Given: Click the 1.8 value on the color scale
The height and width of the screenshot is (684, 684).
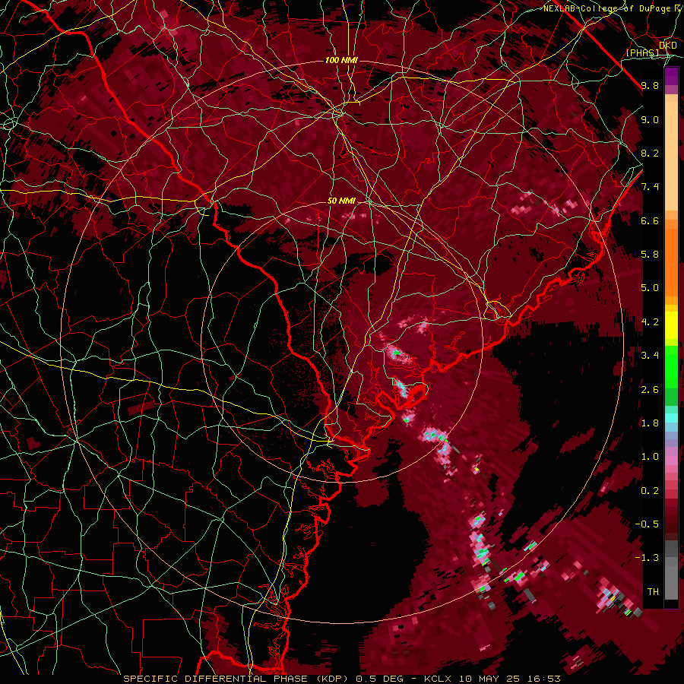Looking at the screenshot, I should tap(650, 423).
